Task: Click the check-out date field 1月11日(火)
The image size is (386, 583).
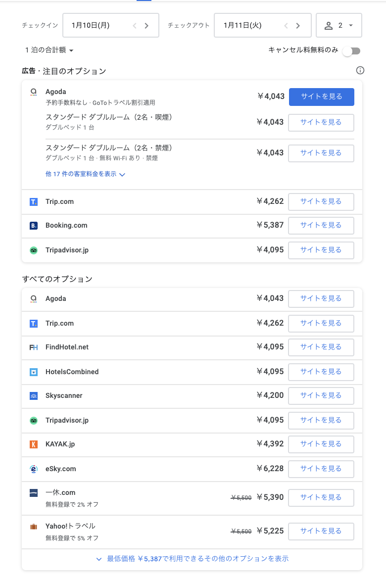Action: [x=263, y=25]
